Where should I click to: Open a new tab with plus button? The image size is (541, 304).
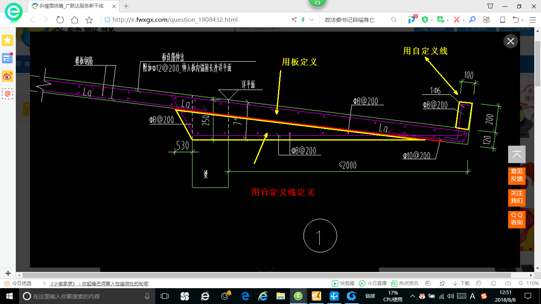126,6
